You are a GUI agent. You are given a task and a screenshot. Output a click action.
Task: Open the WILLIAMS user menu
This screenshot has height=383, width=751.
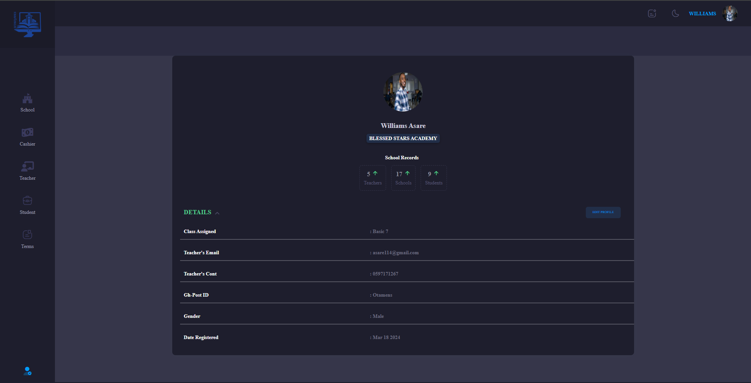(x=702, y=14)
